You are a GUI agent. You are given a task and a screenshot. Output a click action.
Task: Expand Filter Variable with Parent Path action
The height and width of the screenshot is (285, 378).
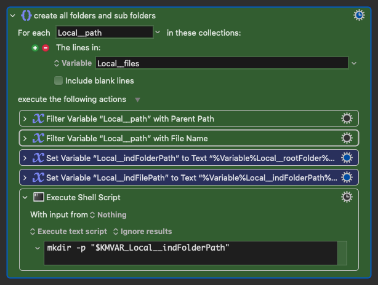pos(25,119)
